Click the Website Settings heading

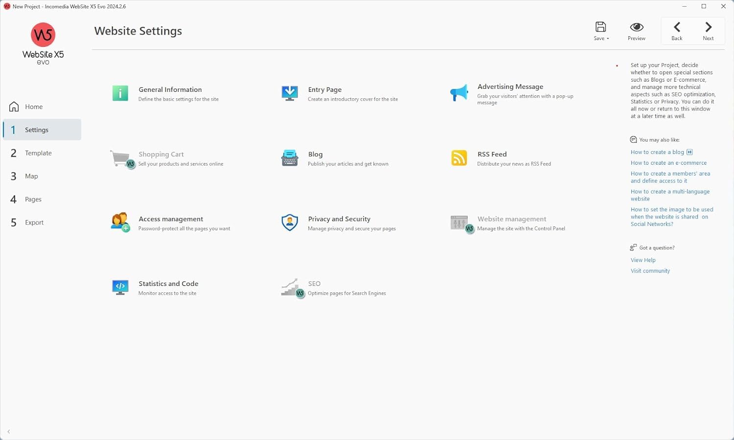point(138,31)
